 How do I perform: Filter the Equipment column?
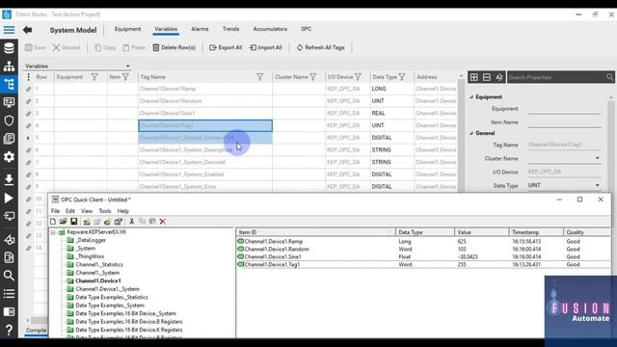94,77
